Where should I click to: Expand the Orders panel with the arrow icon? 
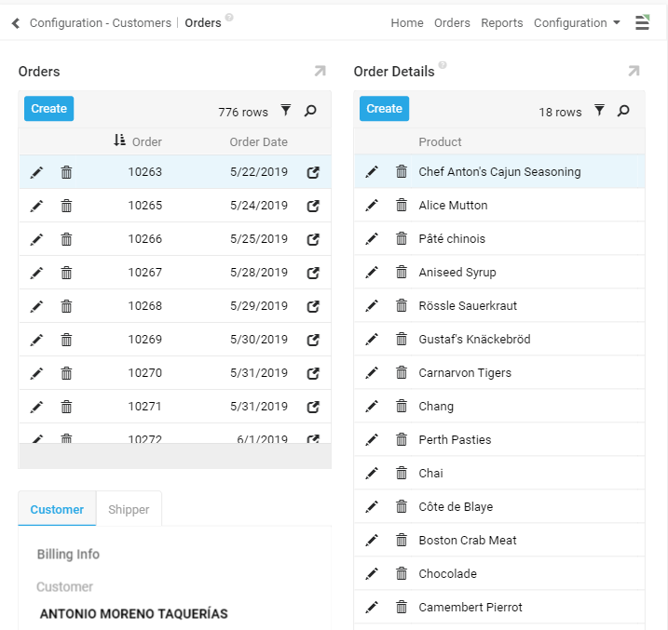pos(320,72)
